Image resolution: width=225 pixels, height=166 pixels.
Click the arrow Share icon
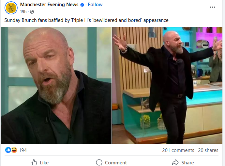[x=175, y=162]
